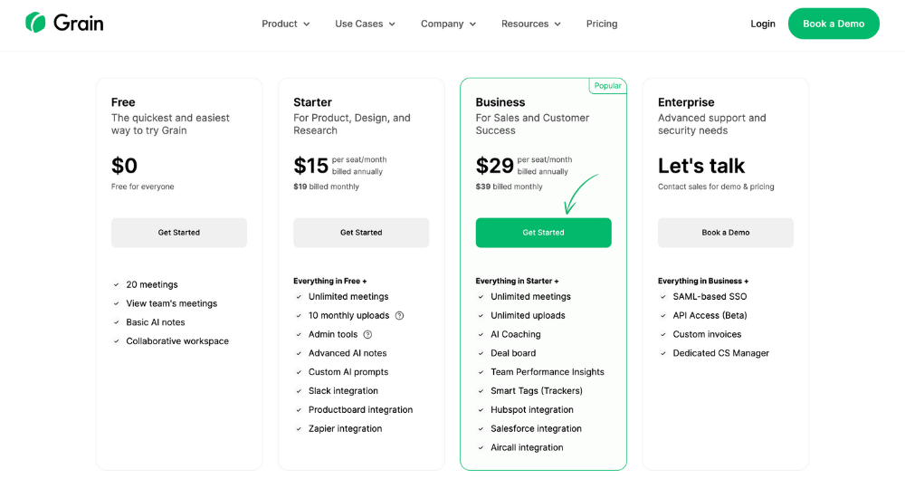The width and height of the screenshot is (905, 498).
Task: Expand the Use Cases dropdown
Action: coord(365,24)
